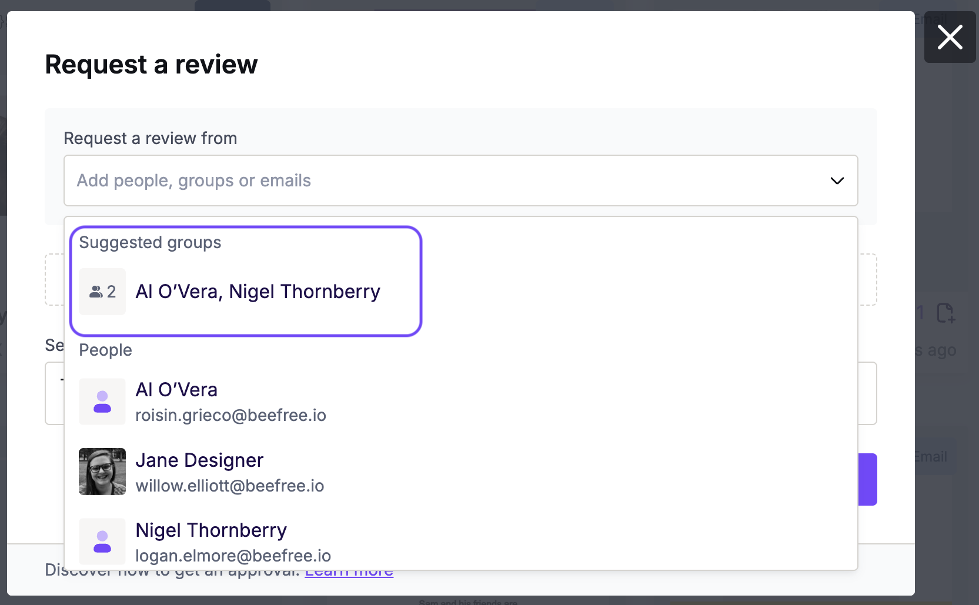Click Jane Designer's profile photo
The height and width of the screenshot is (605, 979).
point(102,471)
